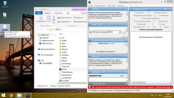The height and width of the screenshot is (98, 174).
Task: Switch to the Локальное изменение tab
Action: click(x=151, y=18)
